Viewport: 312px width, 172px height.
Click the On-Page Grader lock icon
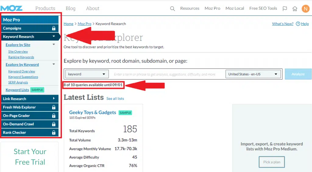pos(54,116)
